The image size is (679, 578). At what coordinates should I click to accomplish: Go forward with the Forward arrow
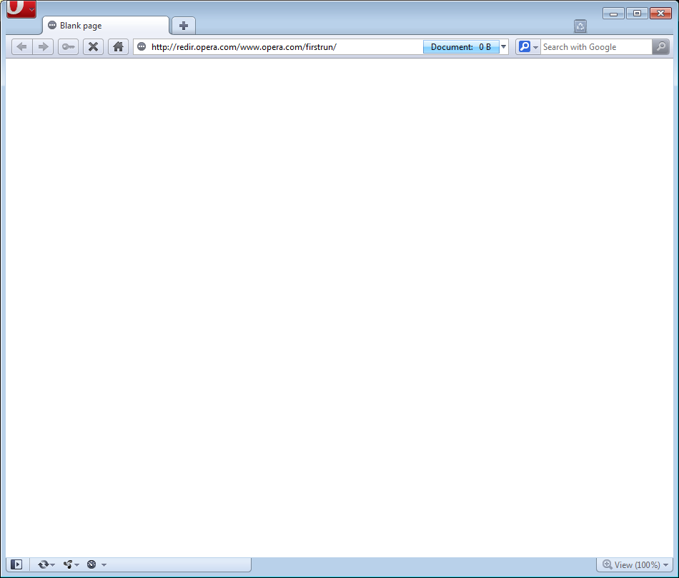point(43,46)
